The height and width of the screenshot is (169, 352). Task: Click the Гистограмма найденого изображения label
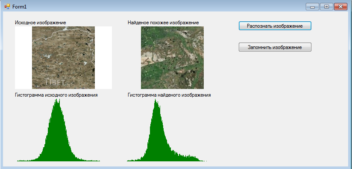coord(169,95)
